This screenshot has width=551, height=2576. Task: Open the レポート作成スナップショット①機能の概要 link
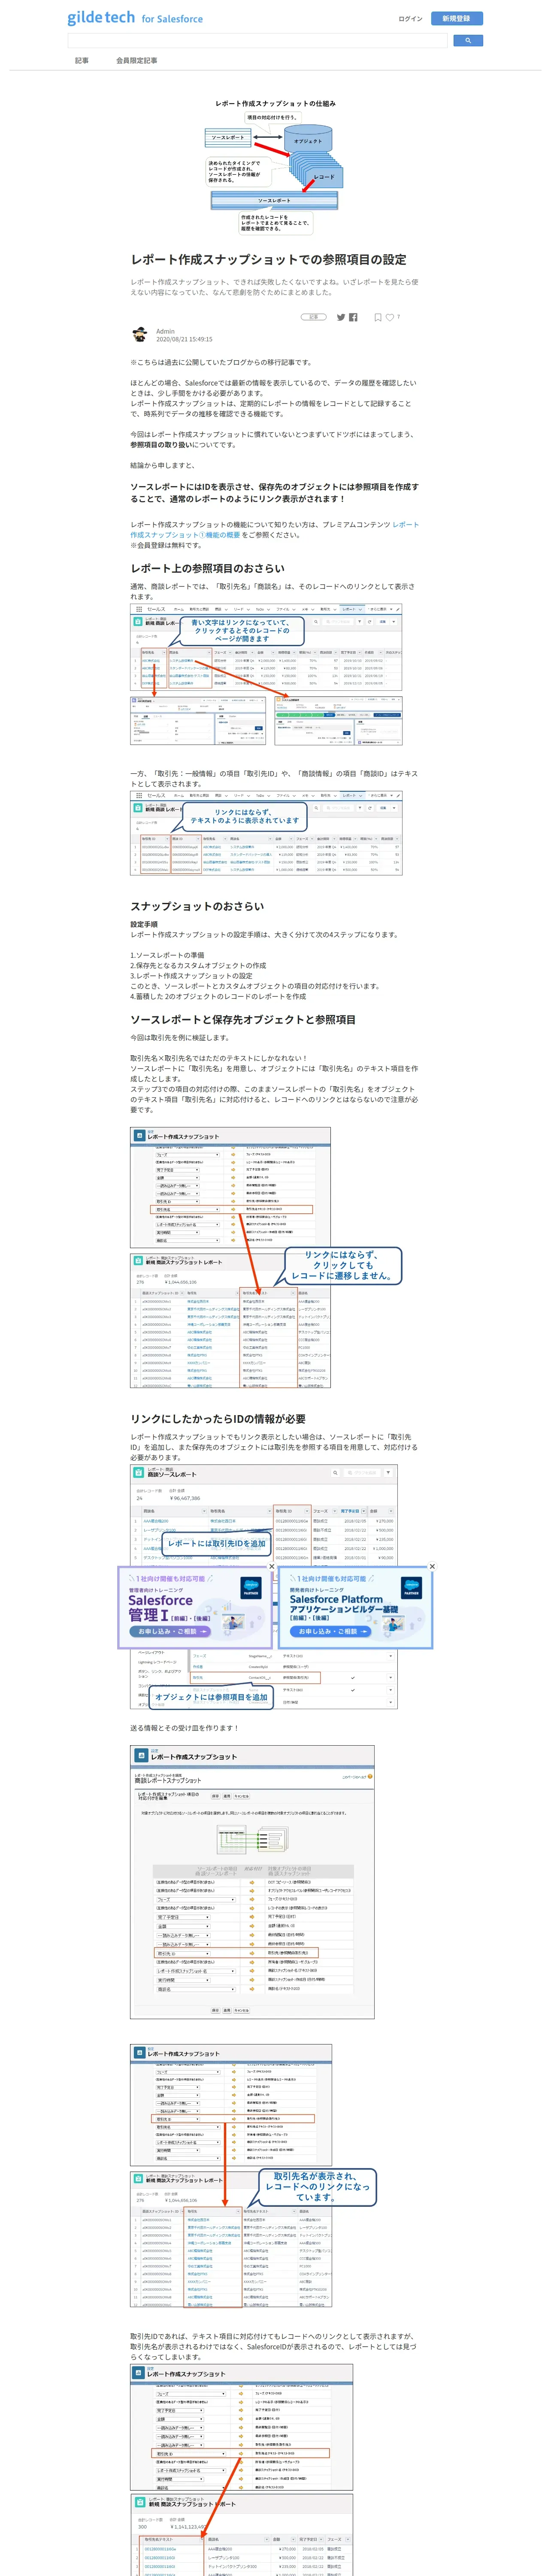(x=275, y=529)
